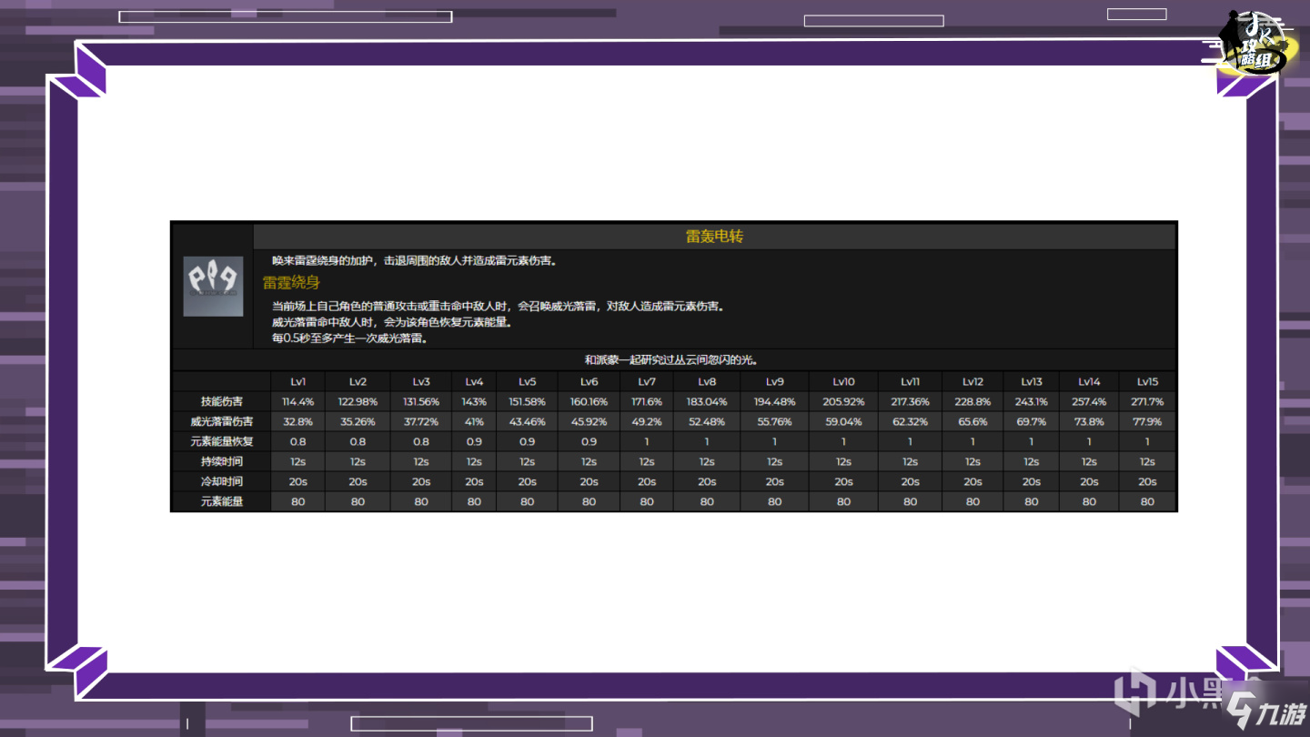Select the line 威光落雷命中敌人时

[392, 322]
